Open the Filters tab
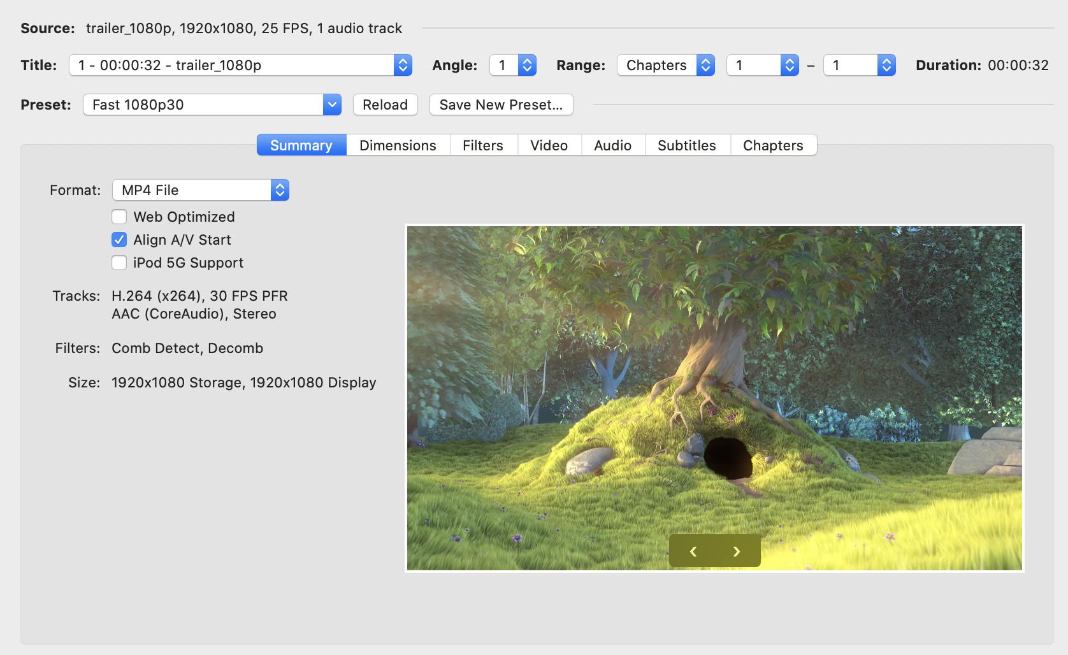 click(482, 145)
